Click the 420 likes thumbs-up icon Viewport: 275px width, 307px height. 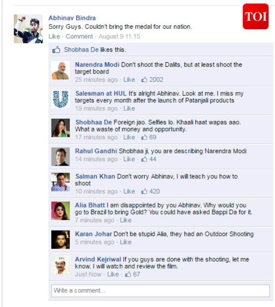144,191
